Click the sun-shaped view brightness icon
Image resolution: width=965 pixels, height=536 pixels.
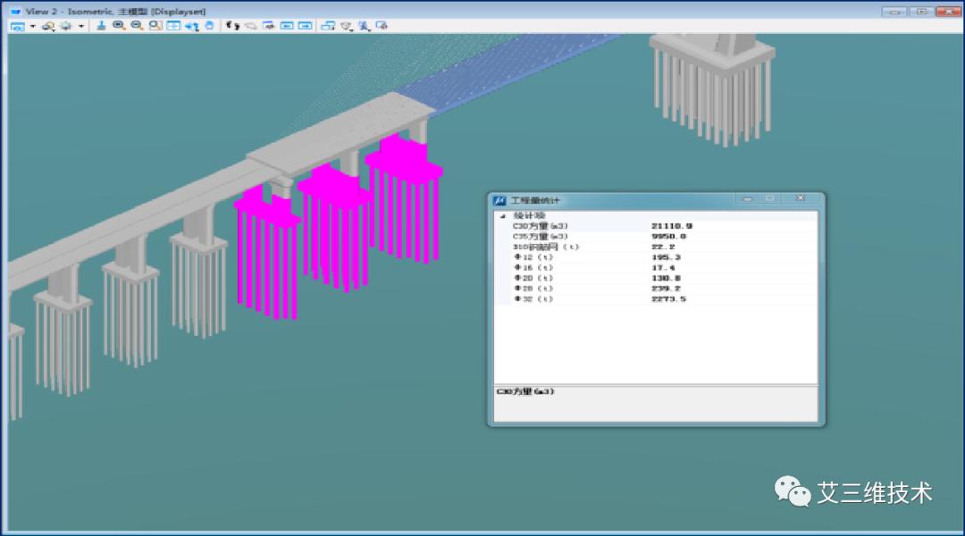(65, 26)
